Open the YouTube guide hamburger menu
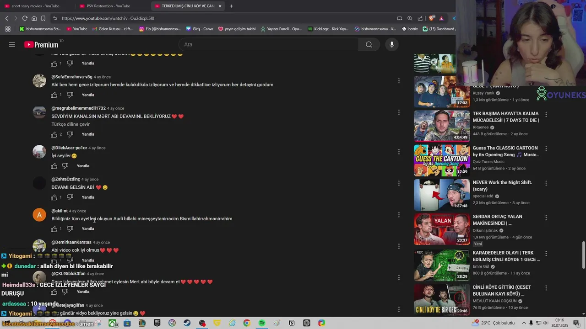 click(x=12, y=44)
